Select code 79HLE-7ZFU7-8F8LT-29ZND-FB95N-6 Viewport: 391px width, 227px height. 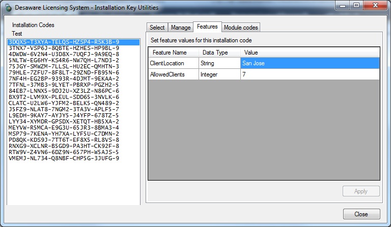pyautogui.click(x=73, y=72)
